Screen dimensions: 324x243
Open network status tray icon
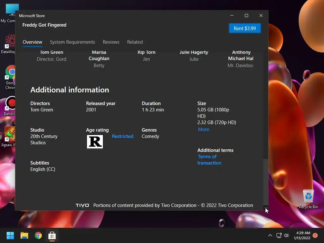279,235
